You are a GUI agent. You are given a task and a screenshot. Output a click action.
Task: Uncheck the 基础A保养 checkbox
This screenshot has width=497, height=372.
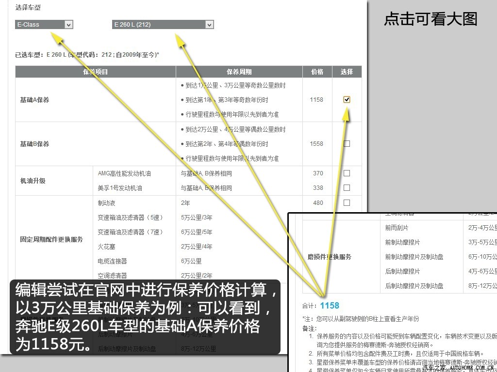point(347,100)
